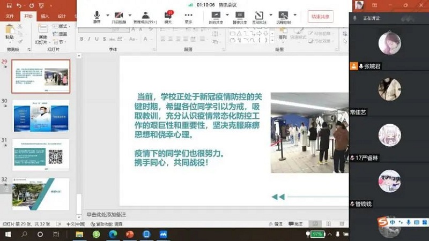Switch to the 插入 (Insert) ribbon tab
Image resolution: width=429 pixels, height=241 pixels.
click(x=46, y=16)
